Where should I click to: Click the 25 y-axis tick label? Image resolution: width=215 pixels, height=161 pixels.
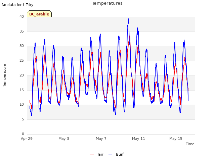[21, 60]
